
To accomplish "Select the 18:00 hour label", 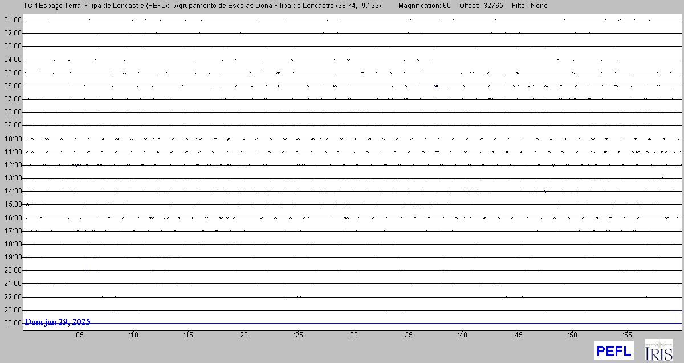I will (13, 244).
